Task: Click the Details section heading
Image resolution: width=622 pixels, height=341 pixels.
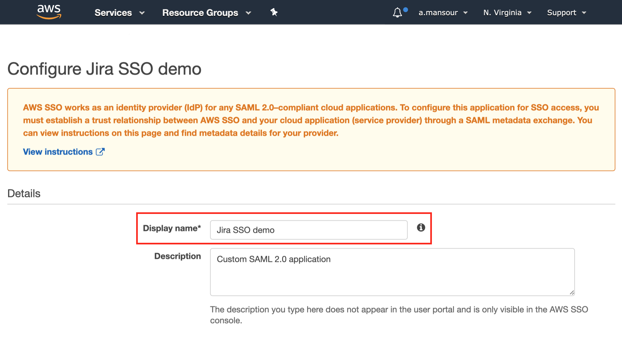Action: pos(24,194)
